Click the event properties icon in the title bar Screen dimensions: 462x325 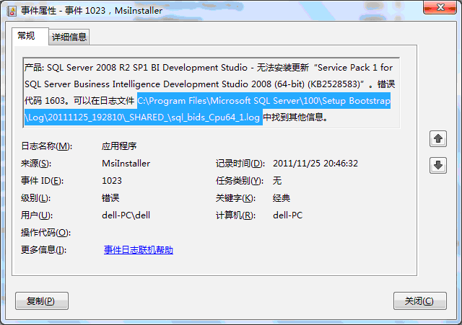click(x=12, y=11)
